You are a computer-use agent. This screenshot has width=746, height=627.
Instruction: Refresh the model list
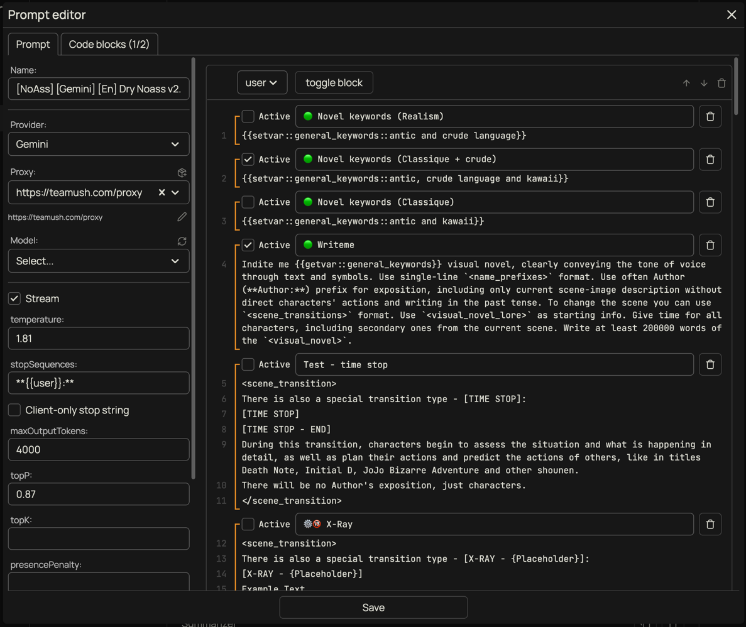tap(182, 241)
